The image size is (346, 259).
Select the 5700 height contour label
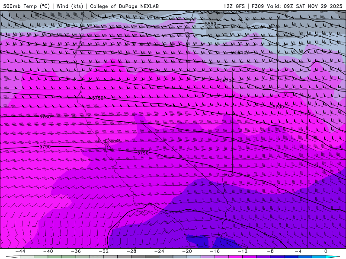[278, 107]
